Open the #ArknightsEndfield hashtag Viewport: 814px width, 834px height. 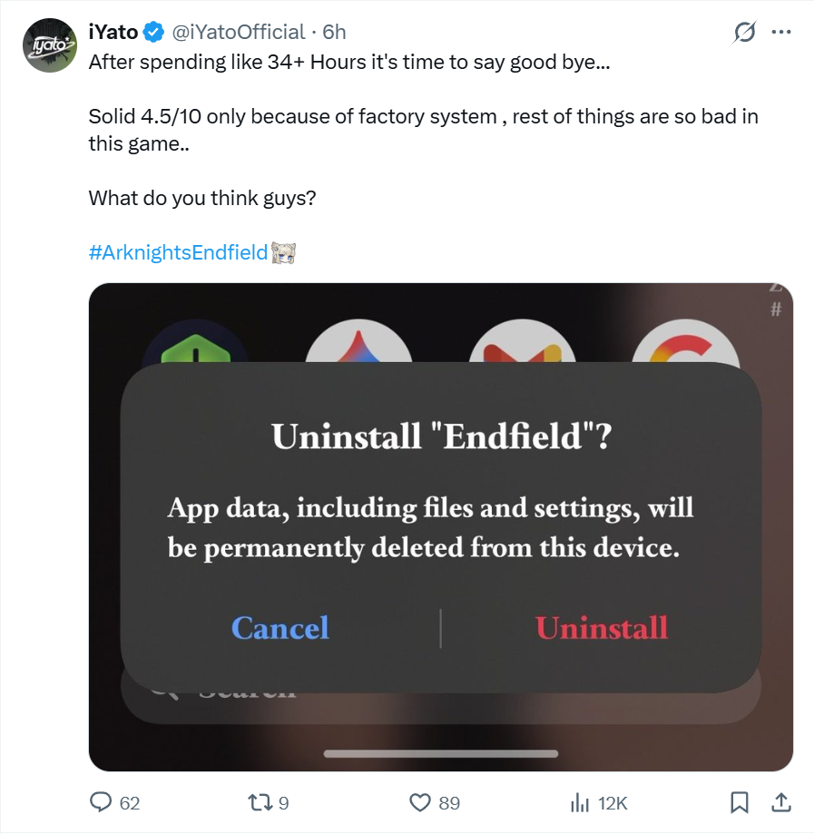[x=179, y=252]
